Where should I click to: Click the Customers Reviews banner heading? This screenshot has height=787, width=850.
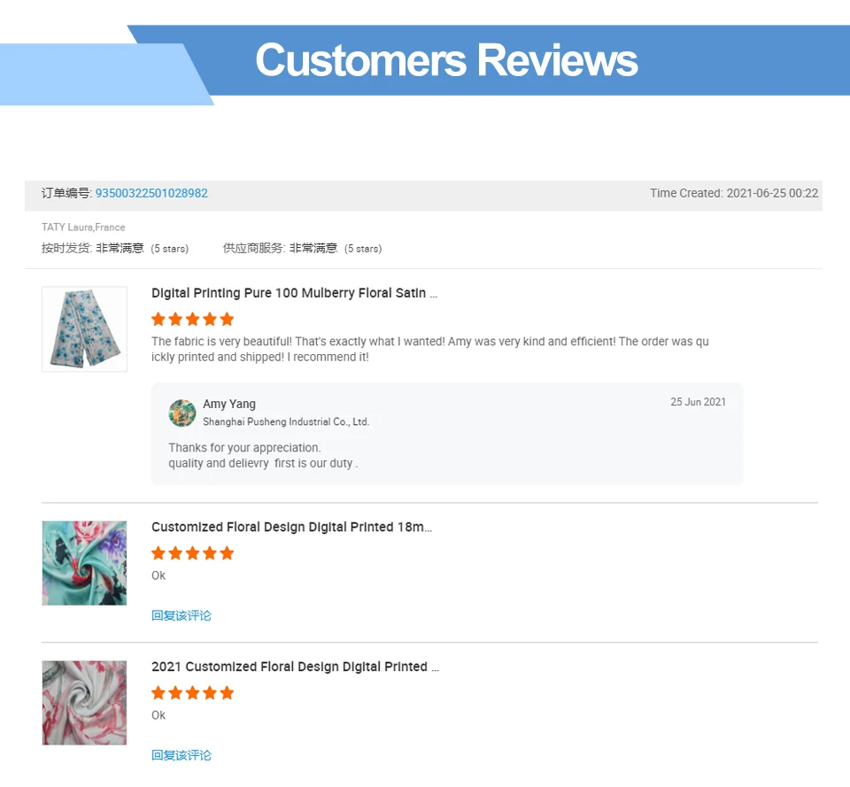tap(446, 60)
